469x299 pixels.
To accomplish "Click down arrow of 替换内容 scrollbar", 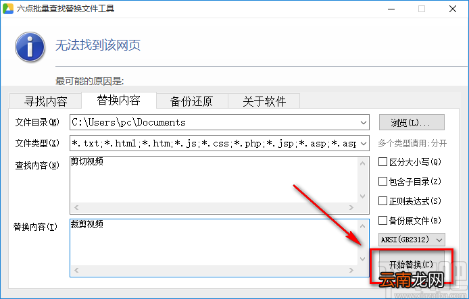I will pyautogui.click(x=362, y=259).
